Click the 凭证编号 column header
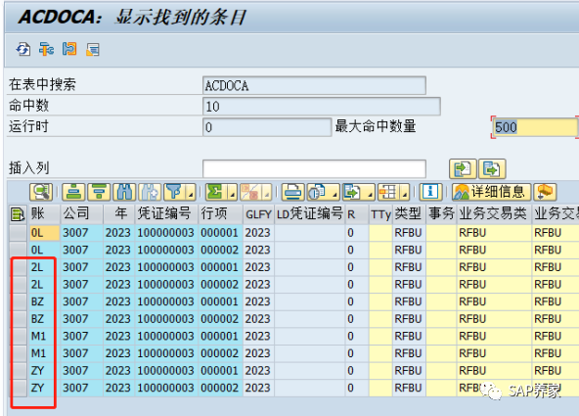 (166, 214)
